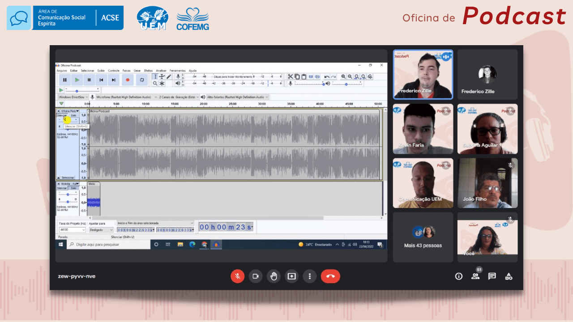Click the Zoom toggle icon

(x=370, y=76)
